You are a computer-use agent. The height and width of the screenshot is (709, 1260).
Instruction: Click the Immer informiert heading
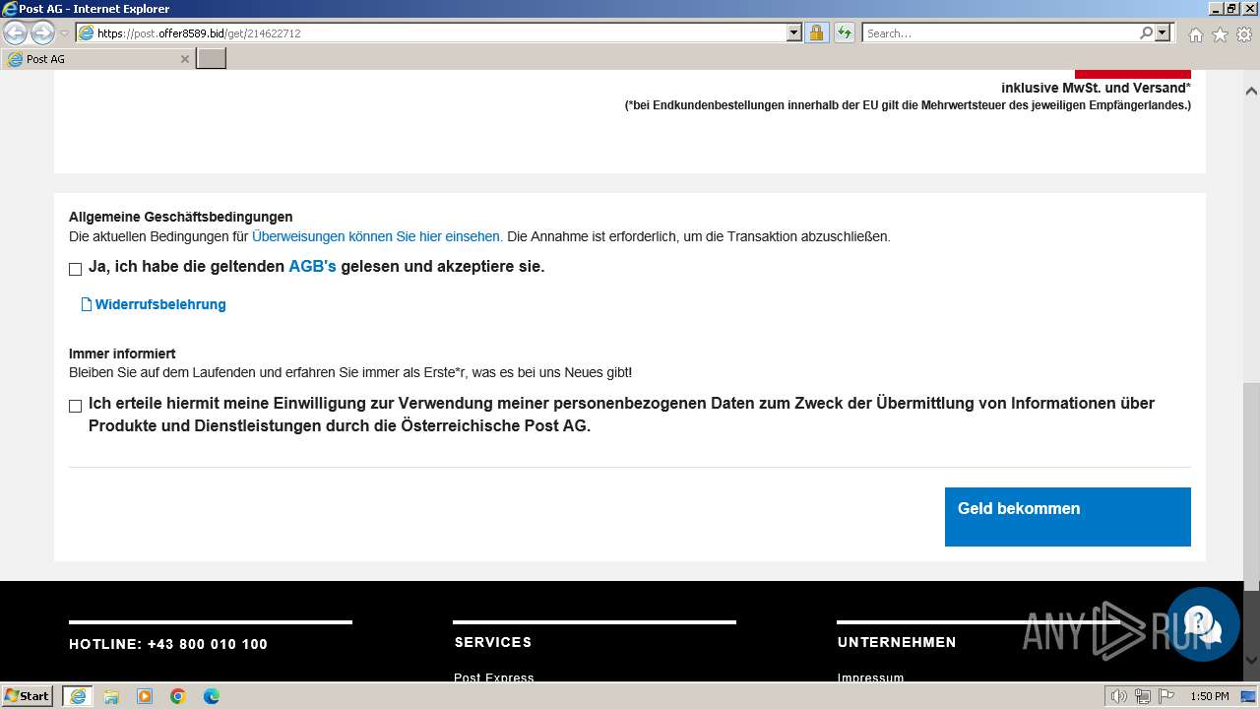(x=122, y=354)
